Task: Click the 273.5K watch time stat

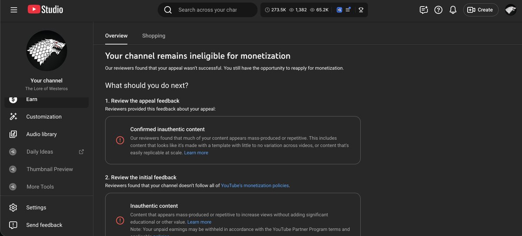Action: point(275,10)
